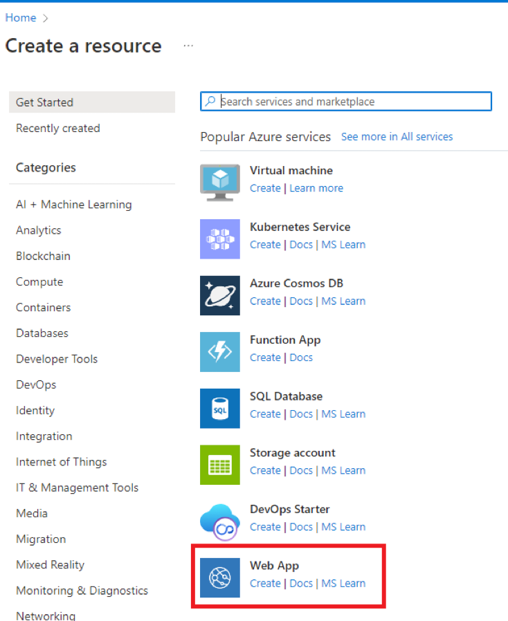
Task: Choose the AI + Machine Learning category
Action: pyautogui.click(x=73, y=205)
